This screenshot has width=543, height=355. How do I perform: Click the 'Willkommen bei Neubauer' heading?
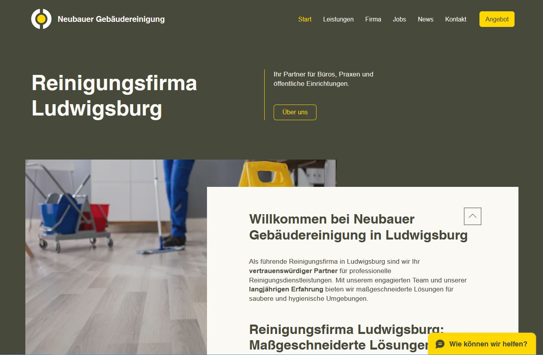point(358,227)
